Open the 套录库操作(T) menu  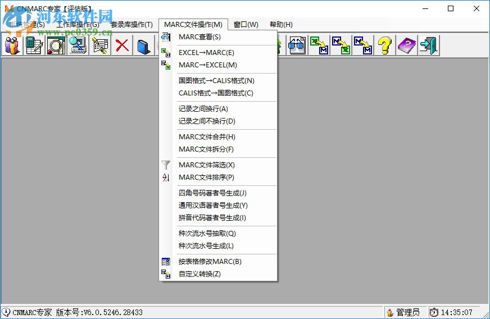pyautogui.click(x=131, y=24)
